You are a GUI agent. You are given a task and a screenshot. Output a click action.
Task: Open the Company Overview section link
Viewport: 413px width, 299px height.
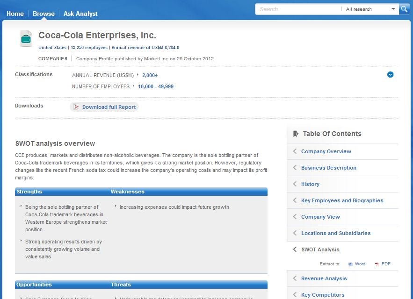click(326, 151)
